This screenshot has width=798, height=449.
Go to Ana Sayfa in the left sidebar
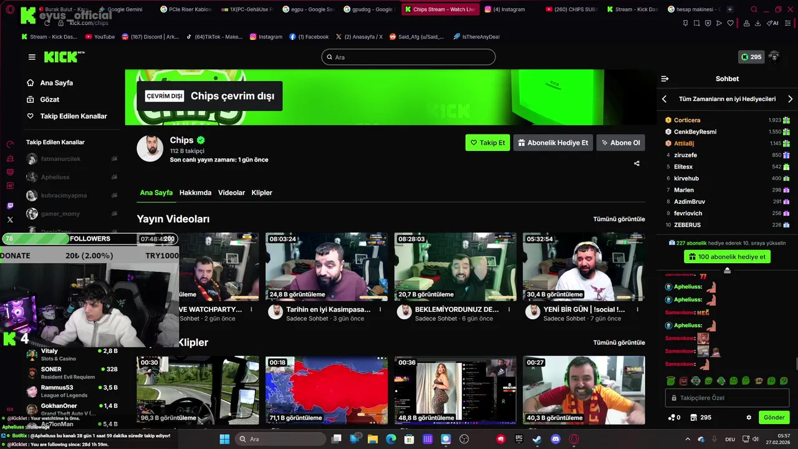pos(56,83)
